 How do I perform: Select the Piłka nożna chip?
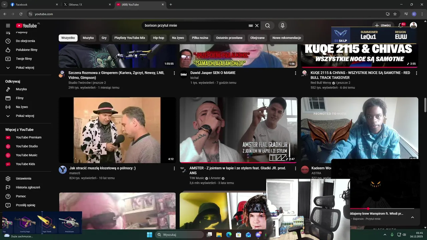tap(200, 38)
